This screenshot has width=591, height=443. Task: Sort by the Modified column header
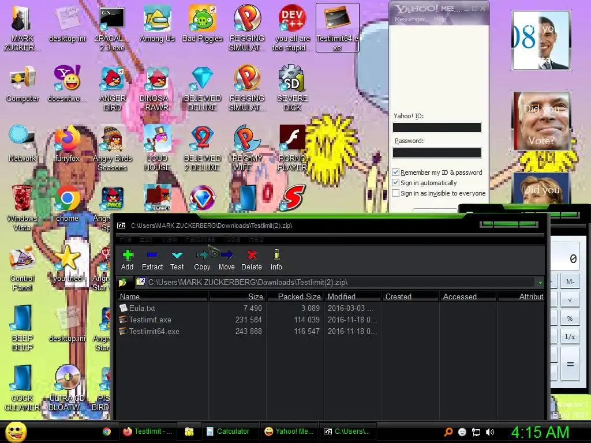click(x=353, y=296)
